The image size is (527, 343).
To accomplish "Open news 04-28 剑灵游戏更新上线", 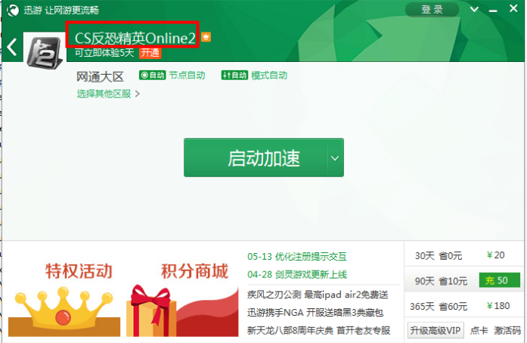I will pos(297,274).
